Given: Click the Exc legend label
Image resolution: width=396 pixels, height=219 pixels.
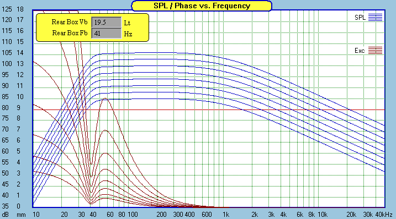Looking at the screenshot, I should point(360,51).
